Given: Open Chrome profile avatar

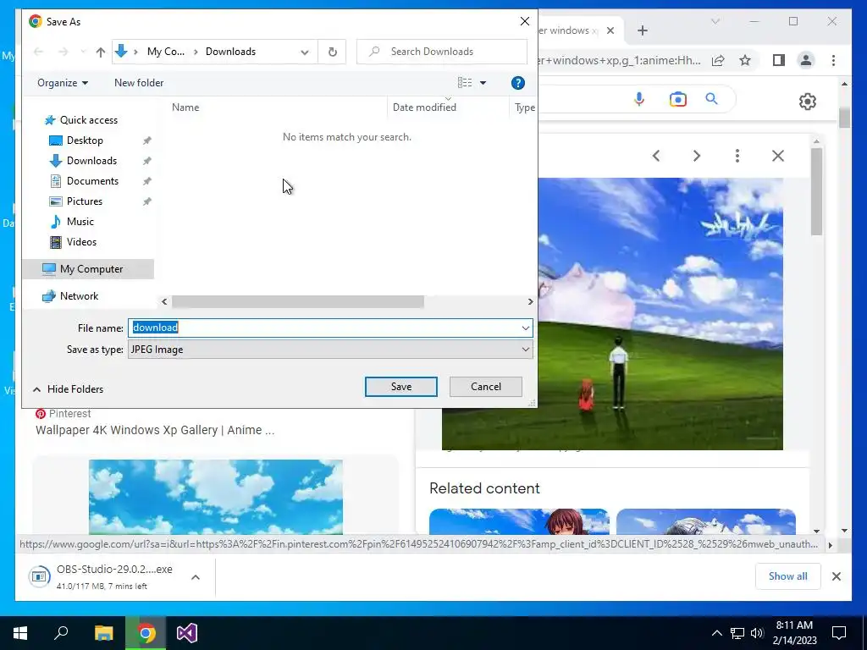Looking at the screenshot, I should pyautogui.click(x=806, y=60).
